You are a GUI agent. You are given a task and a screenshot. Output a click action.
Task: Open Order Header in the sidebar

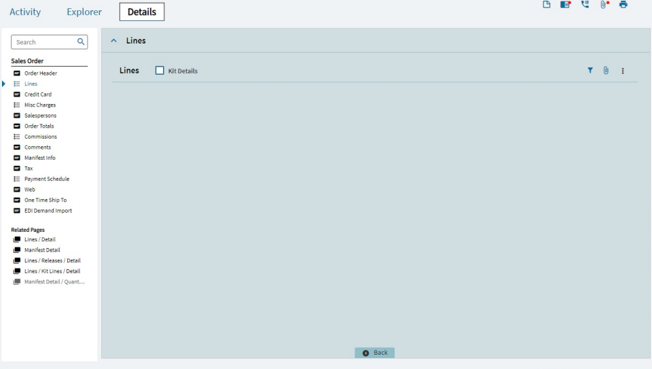click(x=41, y=73)
